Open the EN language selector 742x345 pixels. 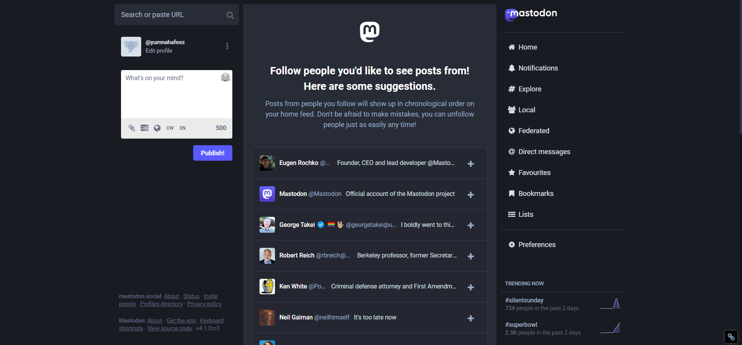pyautogui.click(x=183, y=128)
